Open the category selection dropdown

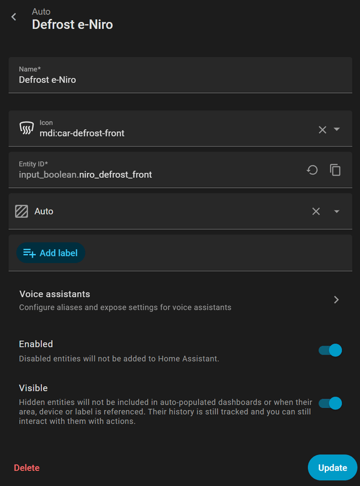[x=335, y=211]
